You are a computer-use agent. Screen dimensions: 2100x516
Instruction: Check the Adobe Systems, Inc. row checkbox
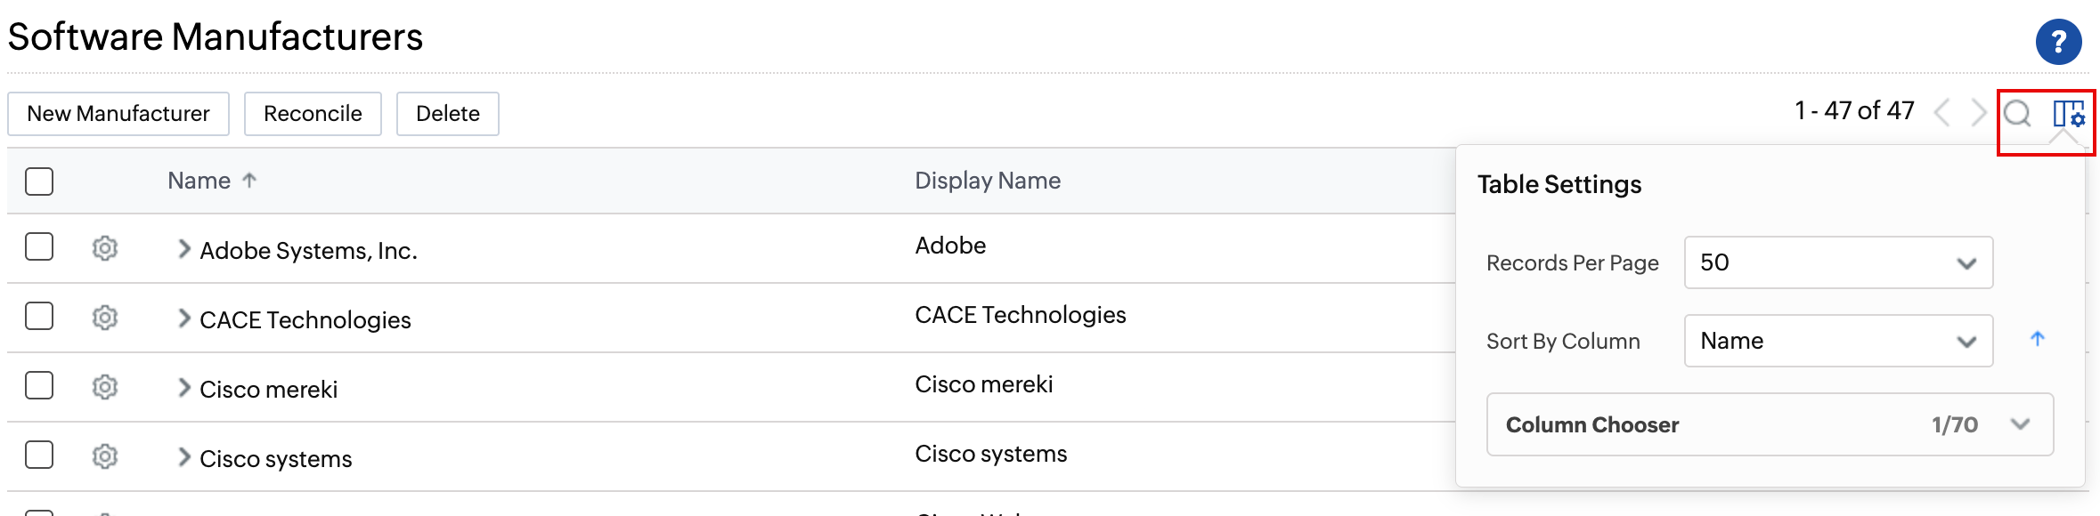(x=39, y=246)
